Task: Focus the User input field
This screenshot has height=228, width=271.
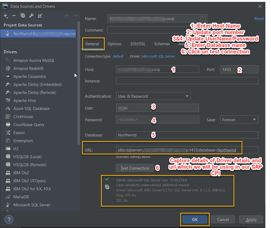Action: [x=157, y=108]
